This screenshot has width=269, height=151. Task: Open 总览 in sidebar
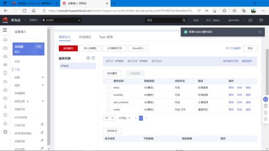click(17, 61)
